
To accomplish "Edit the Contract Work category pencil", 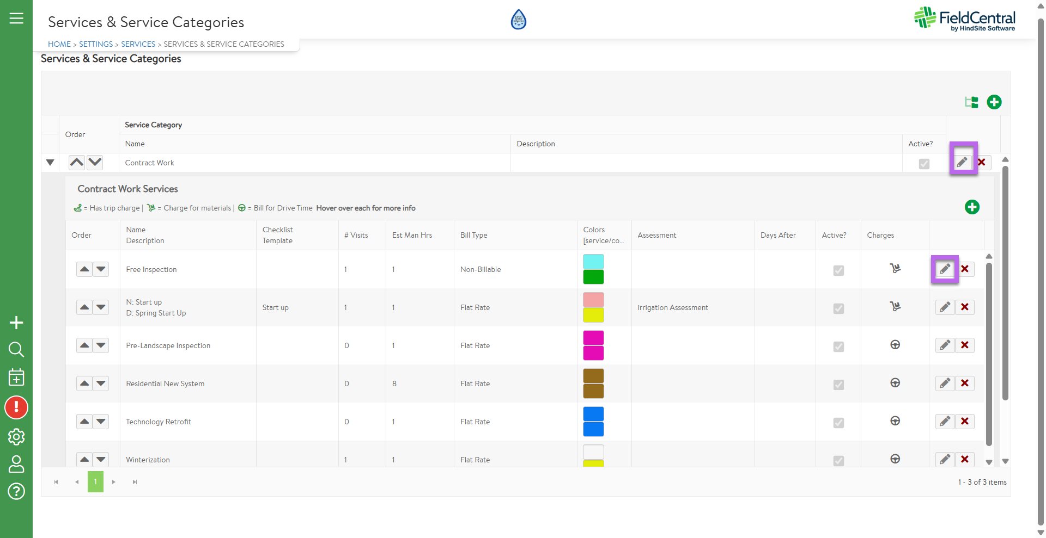I will point(963,162).
